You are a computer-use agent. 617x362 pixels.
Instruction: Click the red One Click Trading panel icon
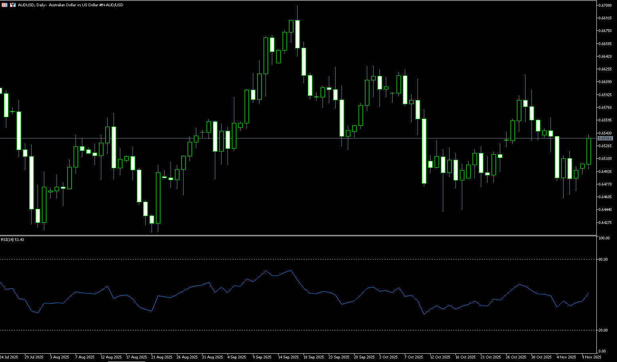click(x=4, y=5)
